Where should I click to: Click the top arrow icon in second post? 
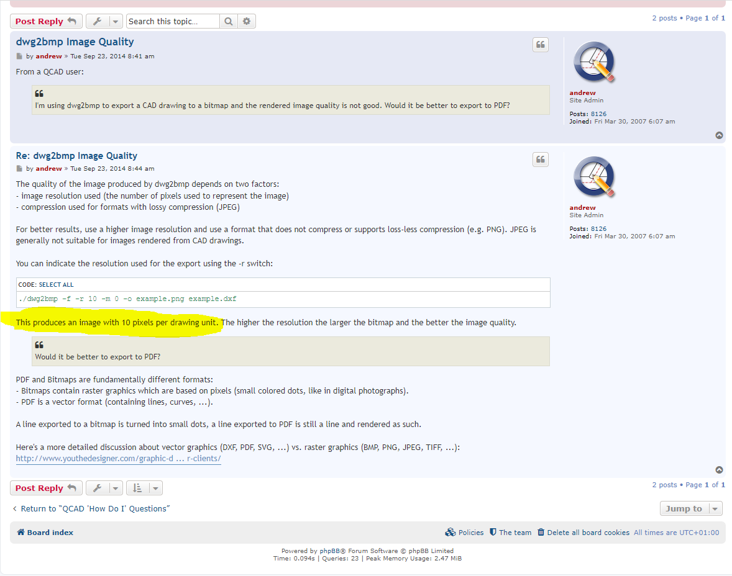click(x=719, y=470)
